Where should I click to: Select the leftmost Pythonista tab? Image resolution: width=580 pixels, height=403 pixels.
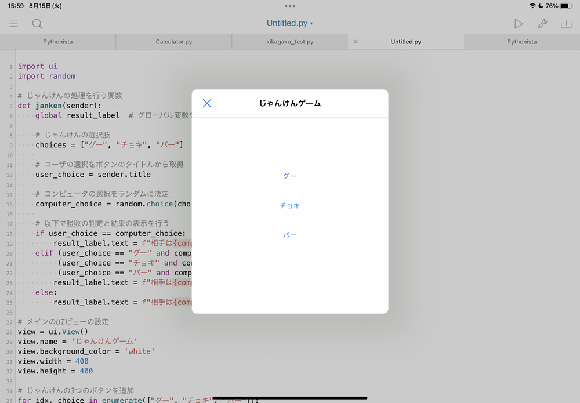point(57,41)
